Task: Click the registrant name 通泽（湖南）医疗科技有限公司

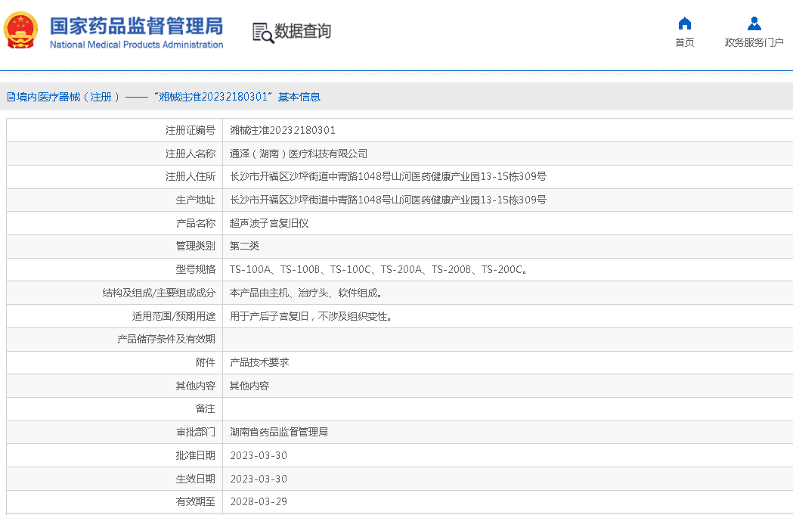Action: click(x=299, y=154)
